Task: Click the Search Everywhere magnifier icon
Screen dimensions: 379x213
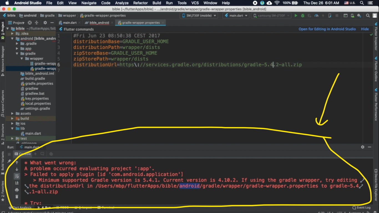Action: [x=368, y=16]
